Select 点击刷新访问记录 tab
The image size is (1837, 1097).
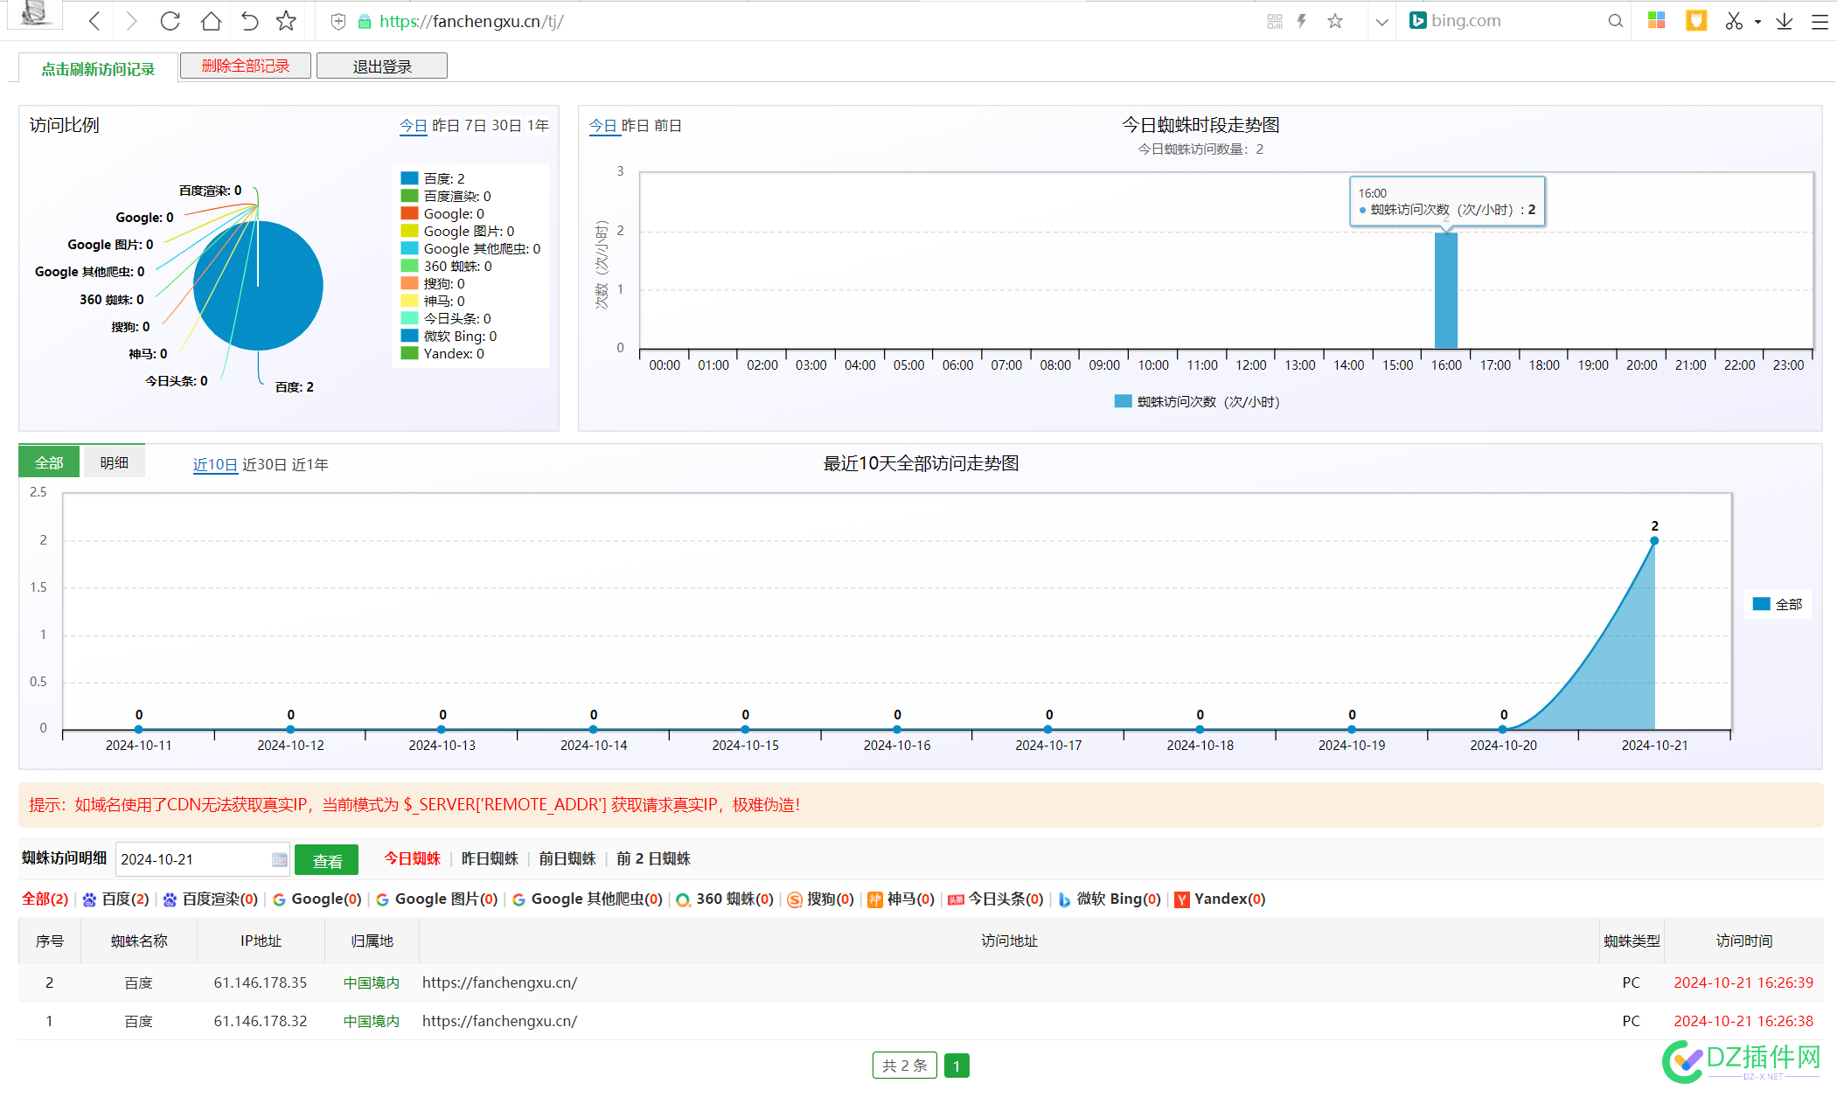(x=98, y=69)
